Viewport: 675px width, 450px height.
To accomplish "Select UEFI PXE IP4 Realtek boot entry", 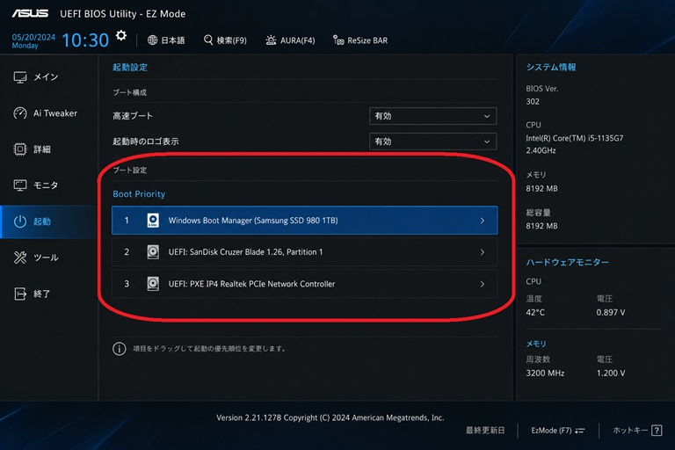I will click(304, 284).
